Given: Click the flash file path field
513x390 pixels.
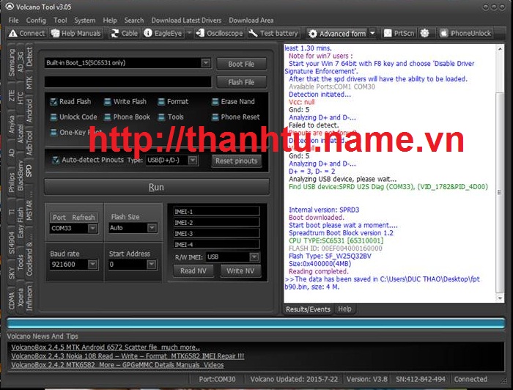Looking at the screenshot, I should click(x=128, y=82).
